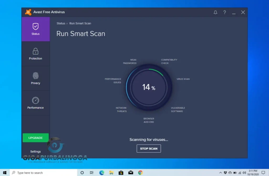Open the Mail app from the taskbar
269x176 pixels.
(x=131, y=173)
